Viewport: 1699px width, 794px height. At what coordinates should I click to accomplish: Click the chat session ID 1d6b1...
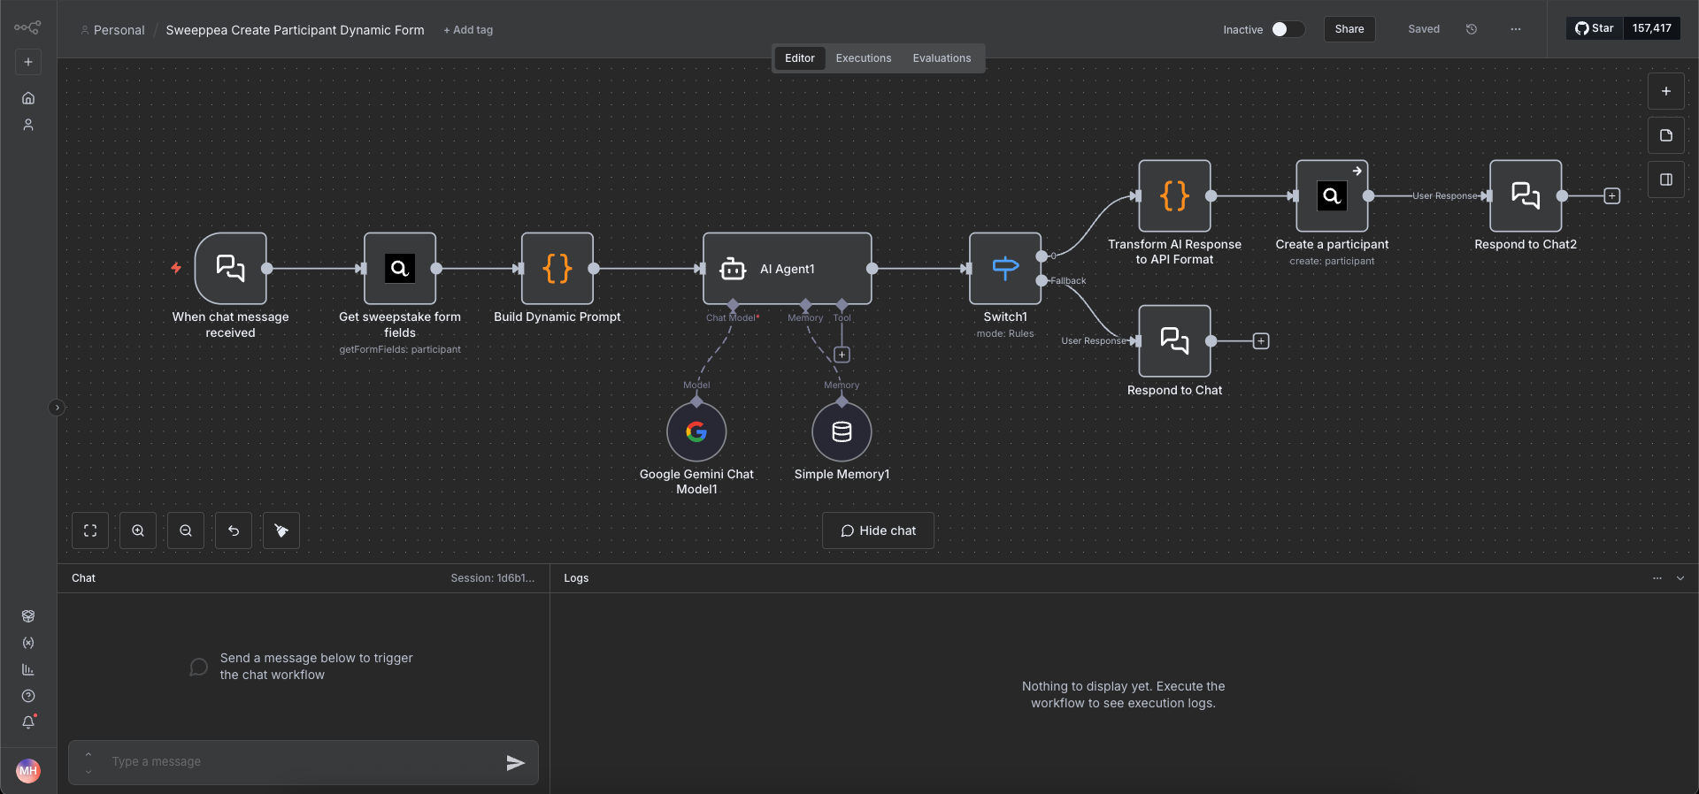coord(493,578)
